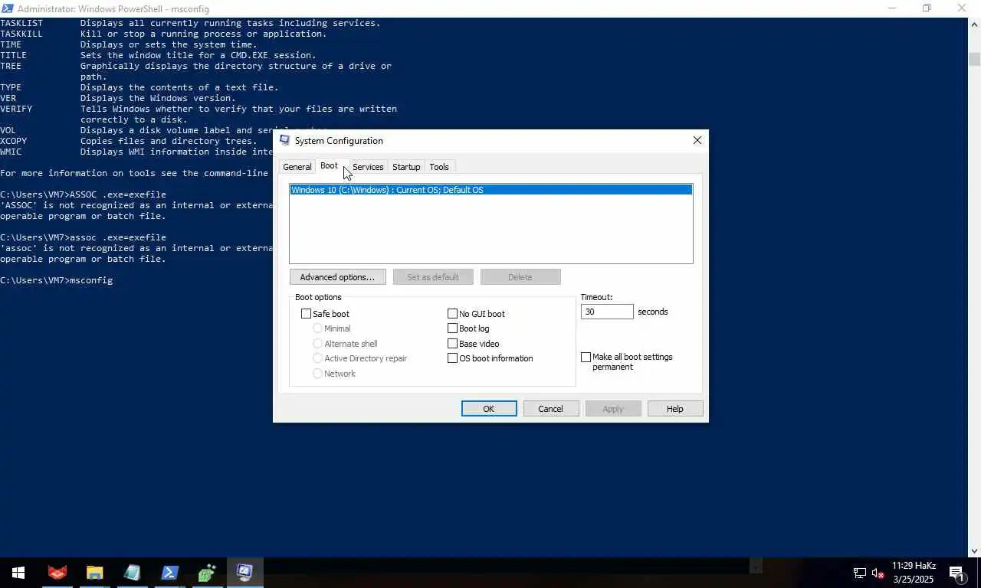Select the Network radio option
Screen dimensions: 981x588
pyautogui.click(x=317, y=374)
